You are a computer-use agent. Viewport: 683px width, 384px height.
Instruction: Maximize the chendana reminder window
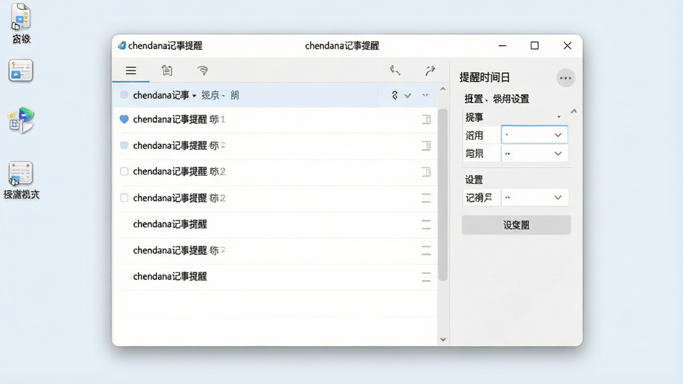(x=534, y=46)
